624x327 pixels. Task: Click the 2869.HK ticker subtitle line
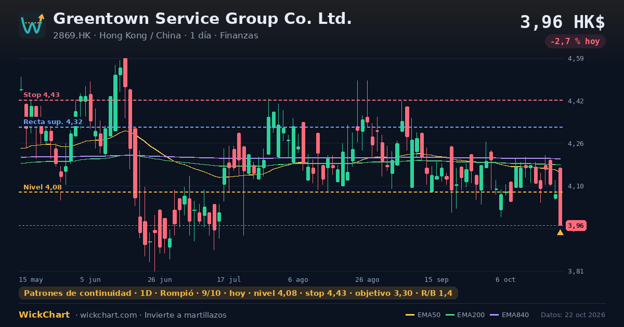(x=155, y=36)
